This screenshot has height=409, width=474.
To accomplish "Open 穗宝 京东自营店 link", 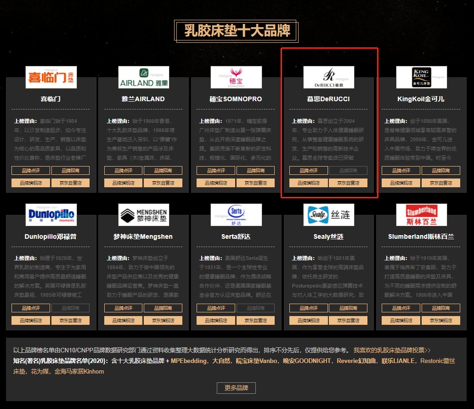I will point(256,182).
